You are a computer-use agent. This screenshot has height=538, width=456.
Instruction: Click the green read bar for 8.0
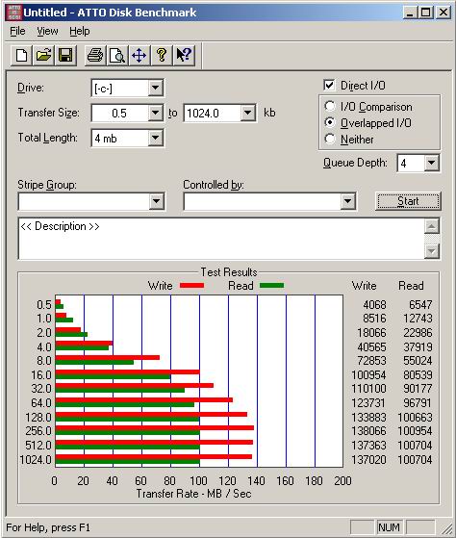[94, 362]
